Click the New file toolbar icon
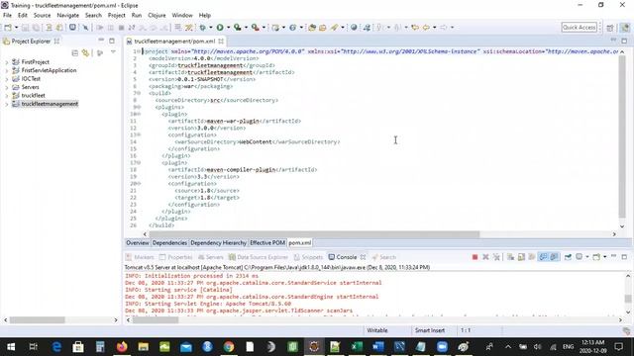This screenshot has height=356, width=634. point(8,28)
